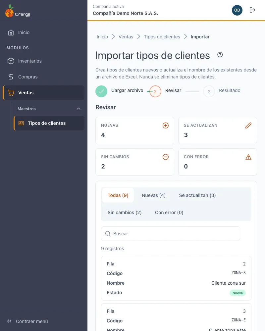Click pencil icon on Se actualizan card
265x331 pixels.
(x=248, y=125)
